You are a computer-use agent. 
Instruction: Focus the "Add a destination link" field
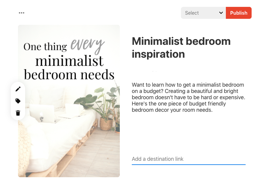pyautogui.click(x=188, y=159)
